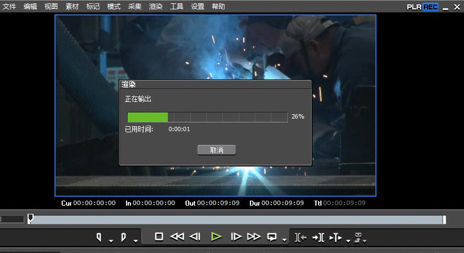Click the playhead marker on the scrub bar
The height and width of the screenshot is (253, 464).
coord(30,219)
